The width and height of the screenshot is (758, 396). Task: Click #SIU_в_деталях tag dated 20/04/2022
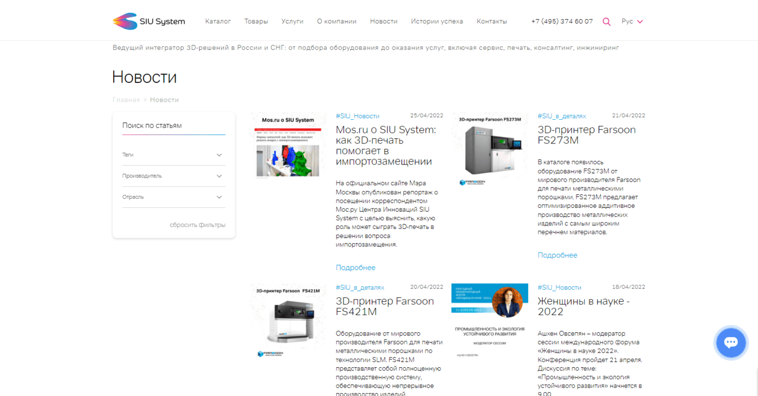360,288
